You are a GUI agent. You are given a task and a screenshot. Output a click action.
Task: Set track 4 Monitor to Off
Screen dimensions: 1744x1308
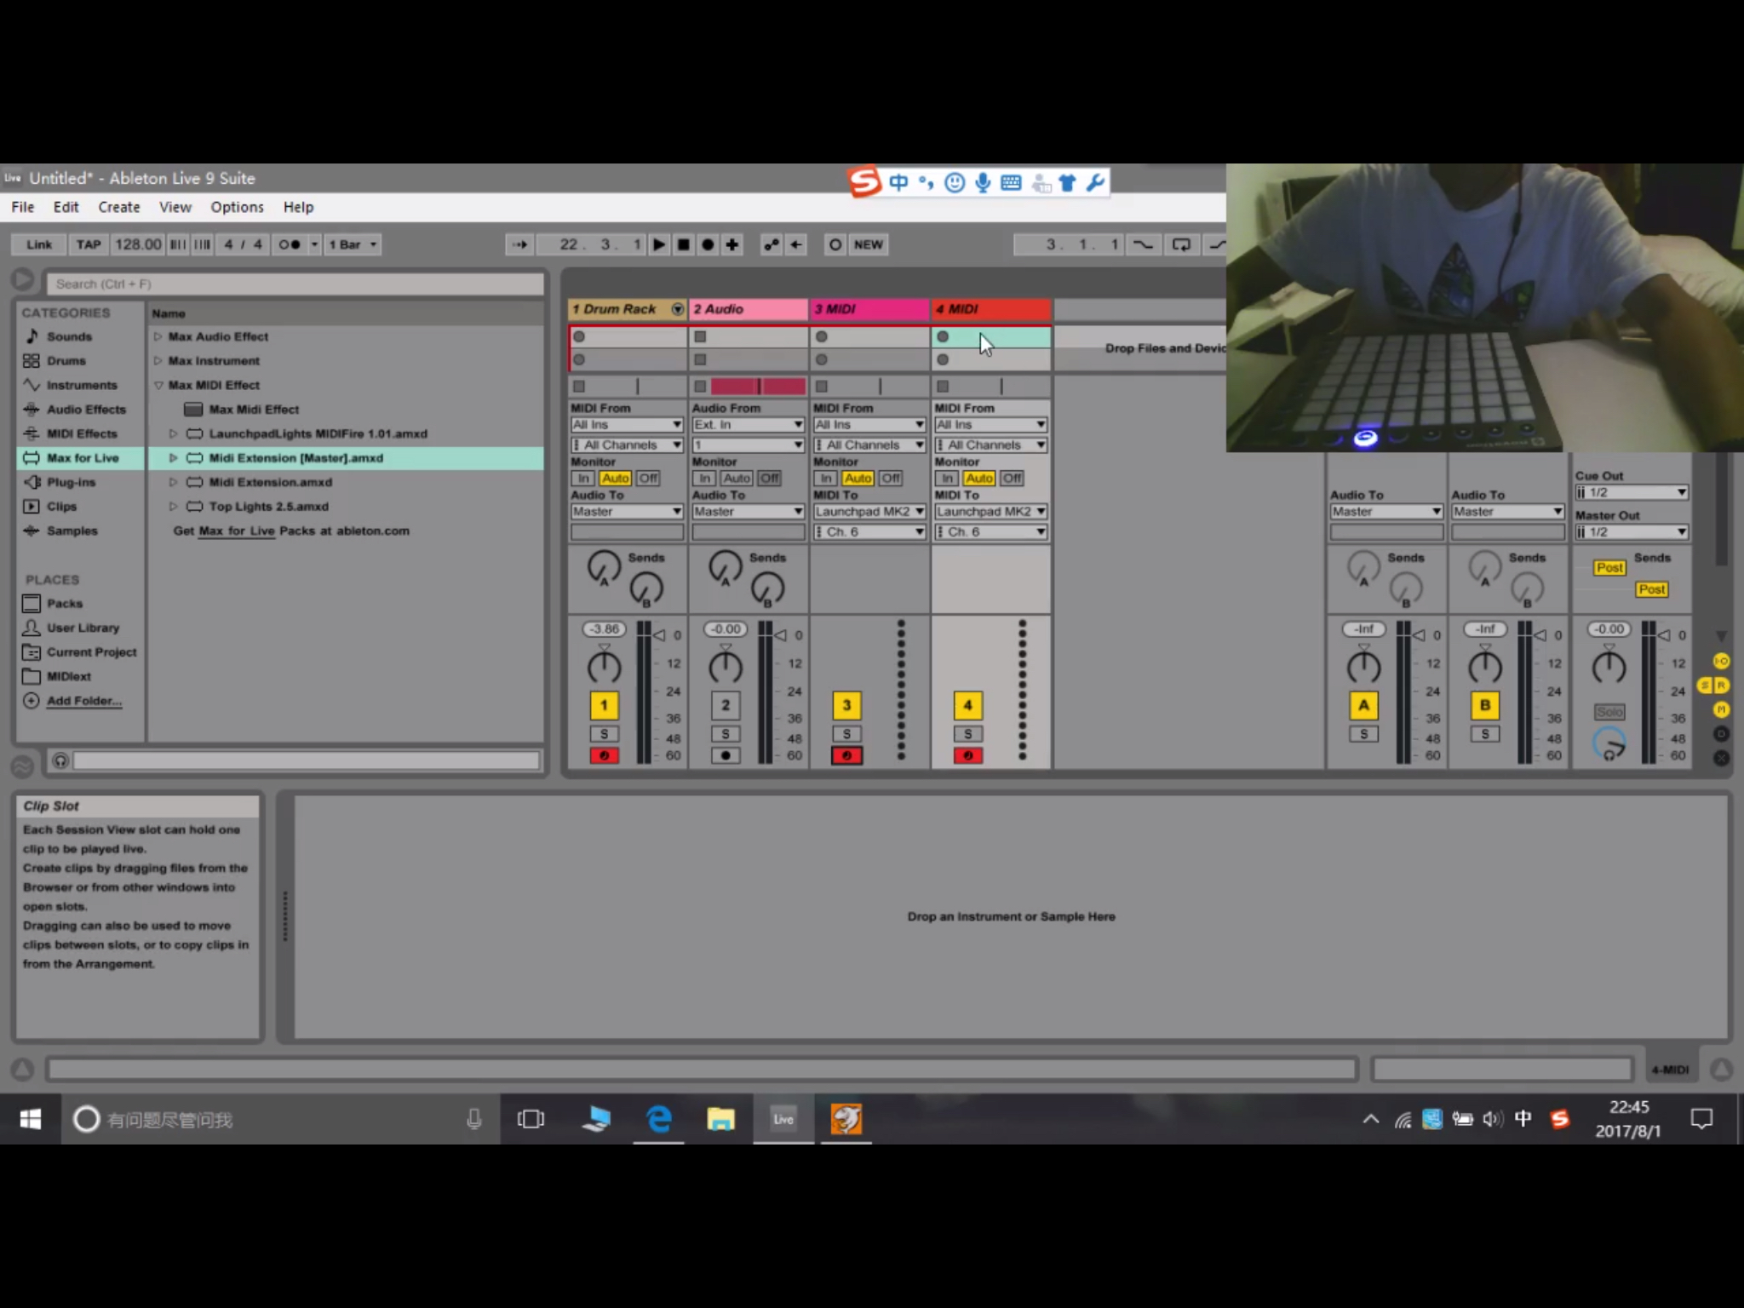point(1012,478)
